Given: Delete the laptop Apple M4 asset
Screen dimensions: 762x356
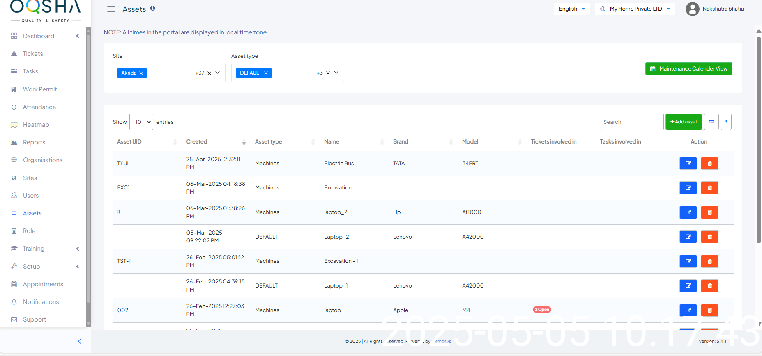Looking at the screenshot, I should coord(709,310).
